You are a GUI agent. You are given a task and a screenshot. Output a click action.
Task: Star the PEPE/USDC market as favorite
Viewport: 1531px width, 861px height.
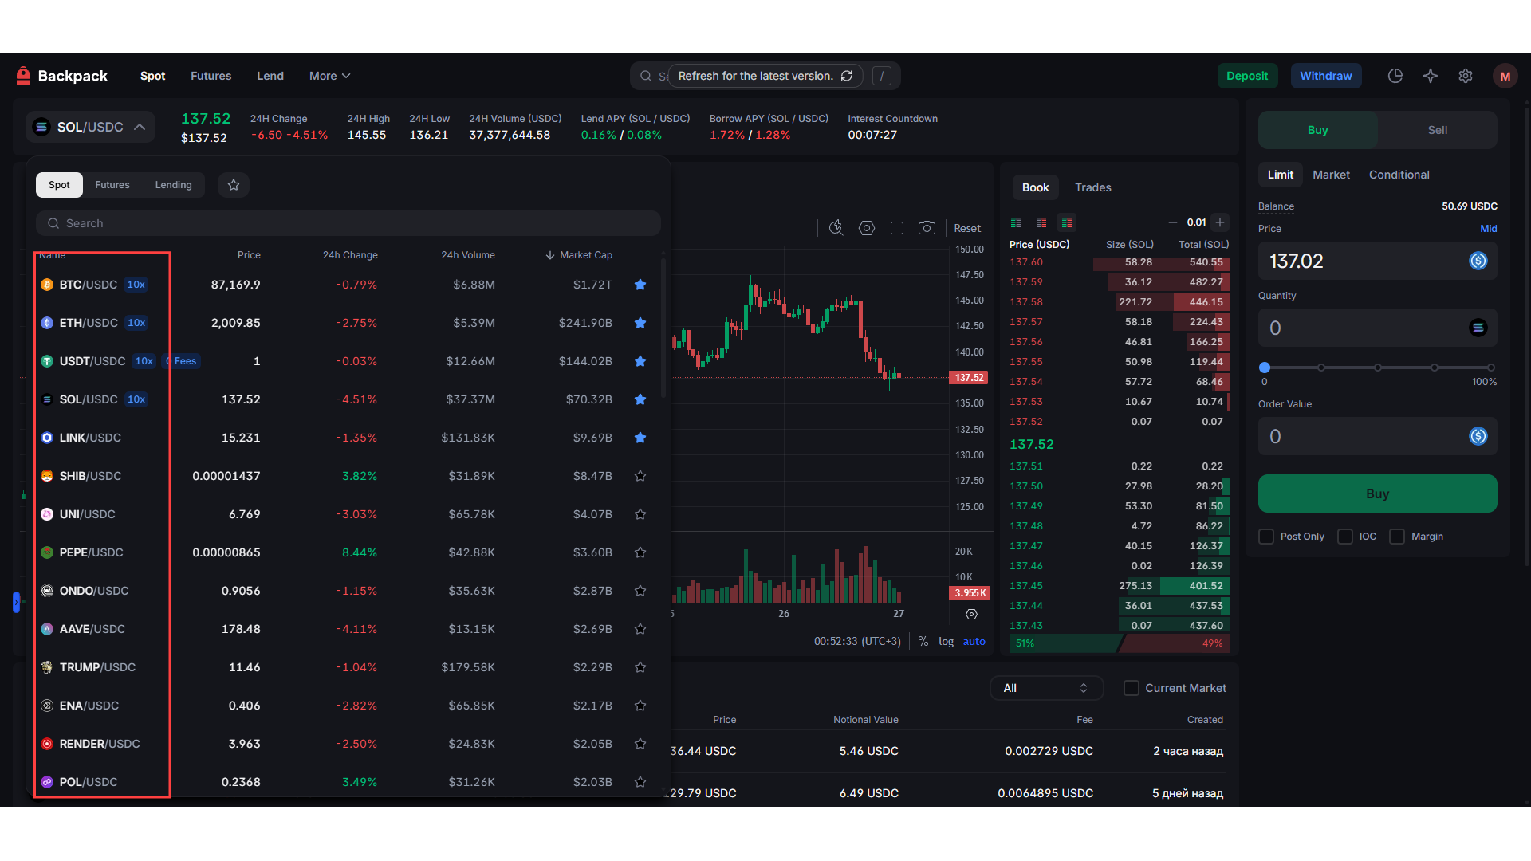click(640, 552)
